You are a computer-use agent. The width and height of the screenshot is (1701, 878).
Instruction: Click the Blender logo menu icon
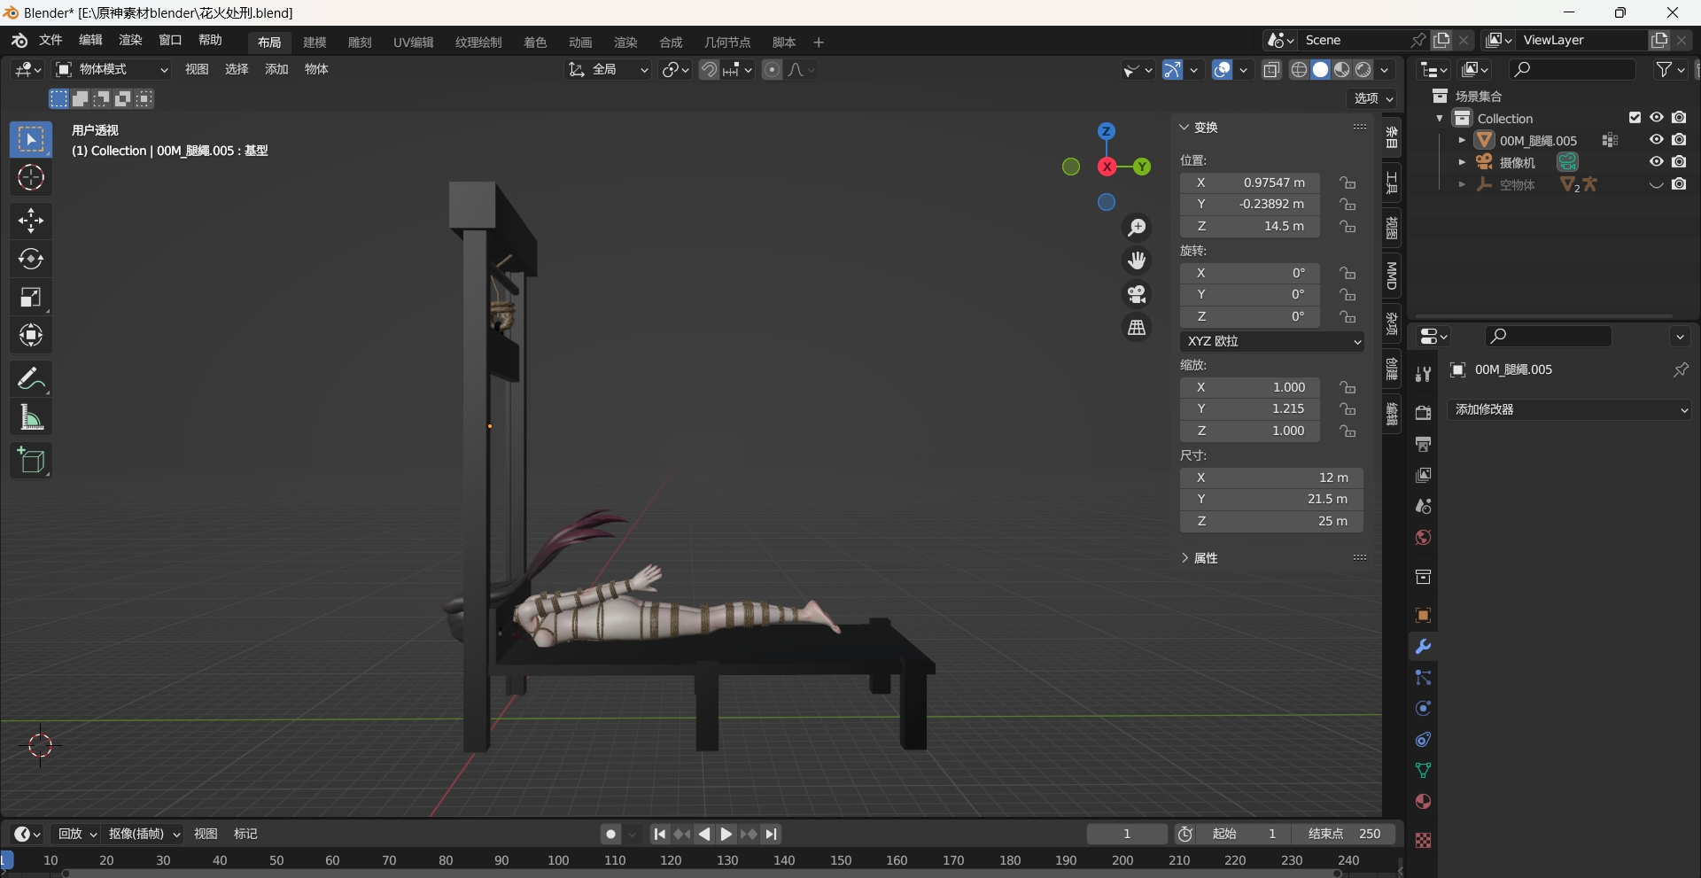19,41
